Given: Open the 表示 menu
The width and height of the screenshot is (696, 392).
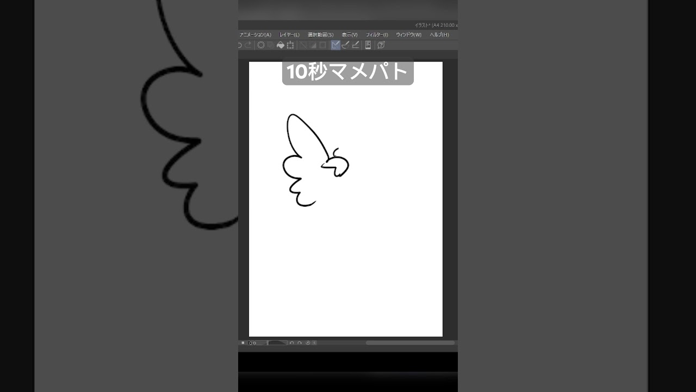Looking at the screenshot, I should coord(349,34).
